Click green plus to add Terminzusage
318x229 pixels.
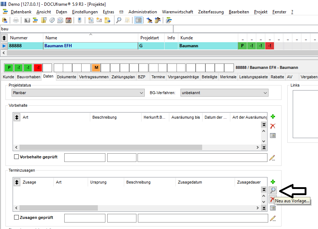[x=273, y=182]
